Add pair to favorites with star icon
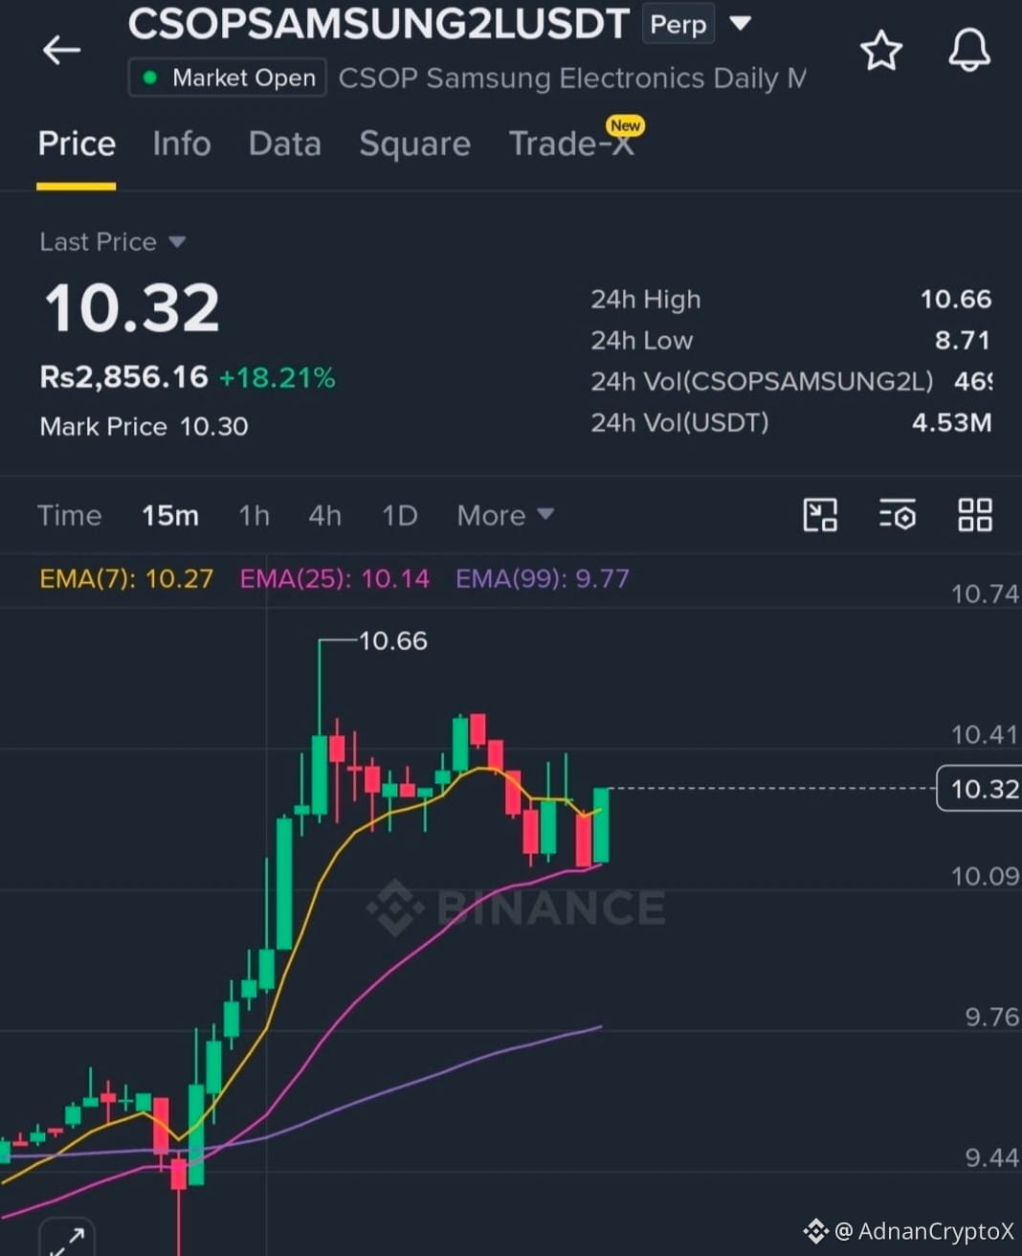Screen dimensions: 1022x1256 880,50
